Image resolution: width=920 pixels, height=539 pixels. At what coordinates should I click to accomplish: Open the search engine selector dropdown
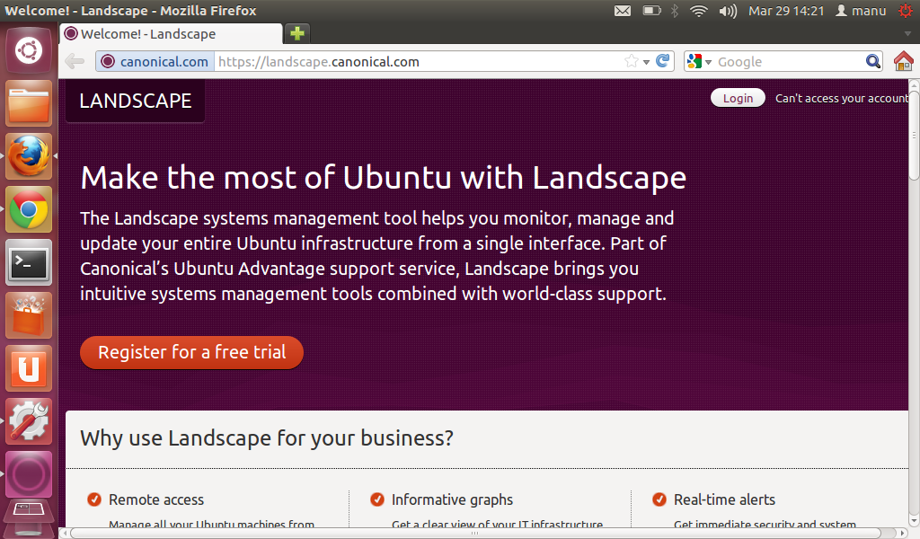coord(709,61)
